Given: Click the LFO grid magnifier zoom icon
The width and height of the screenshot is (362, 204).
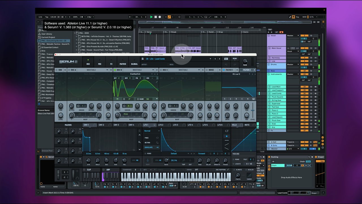Looking at the screenshot, I should 139,142.
